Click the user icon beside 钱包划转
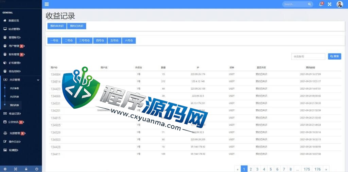 click(5, 71)
